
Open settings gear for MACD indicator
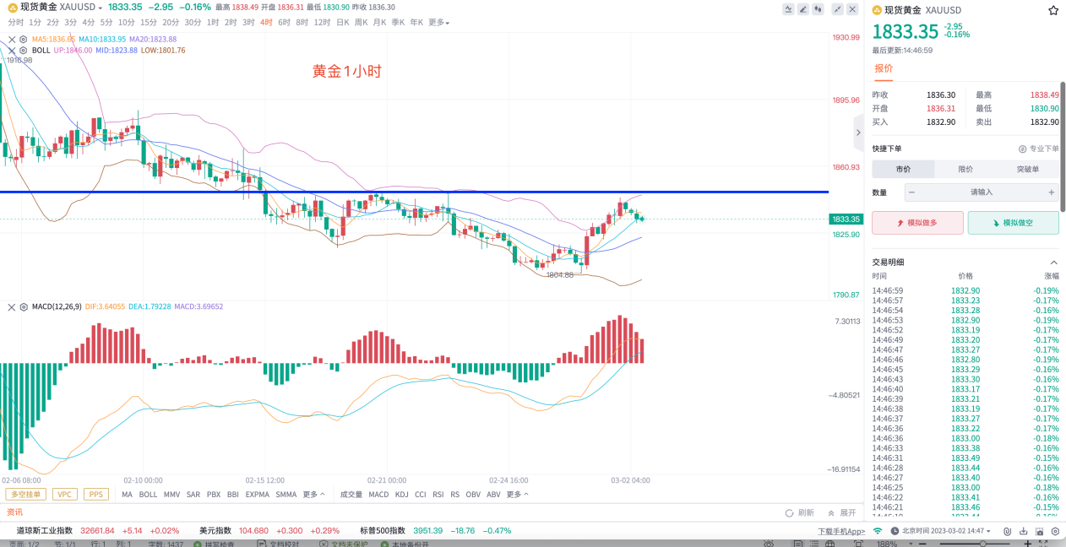pos(24,306)
